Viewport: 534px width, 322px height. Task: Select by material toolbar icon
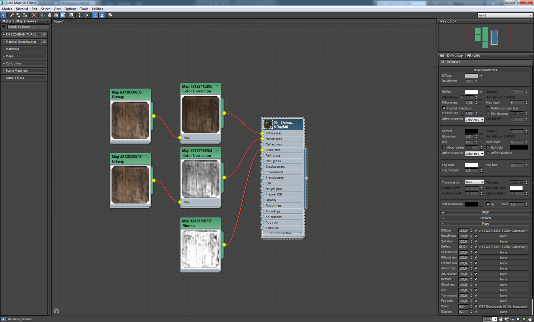coord(111,15)
